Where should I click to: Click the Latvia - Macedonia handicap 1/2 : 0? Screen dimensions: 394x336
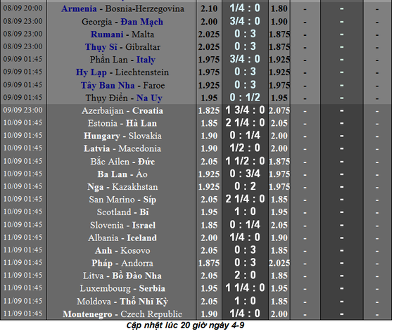[x=245, y=148]
